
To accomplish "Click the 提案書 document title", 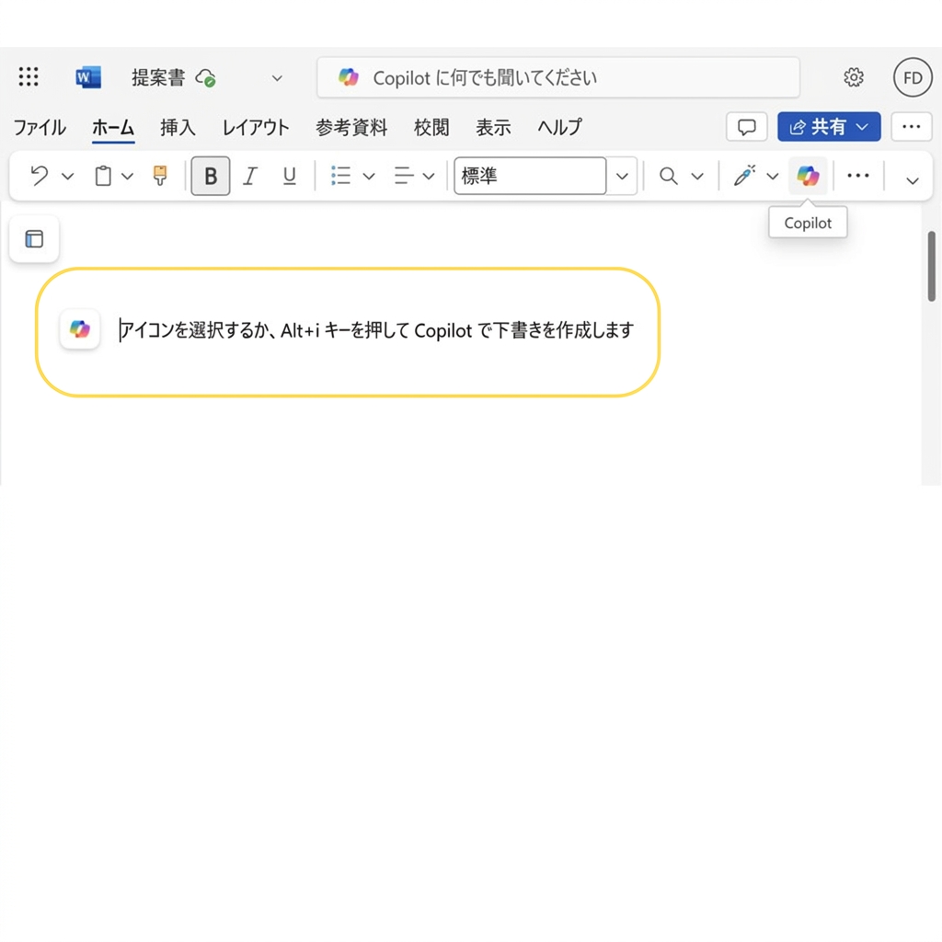I will coord(158,77).
